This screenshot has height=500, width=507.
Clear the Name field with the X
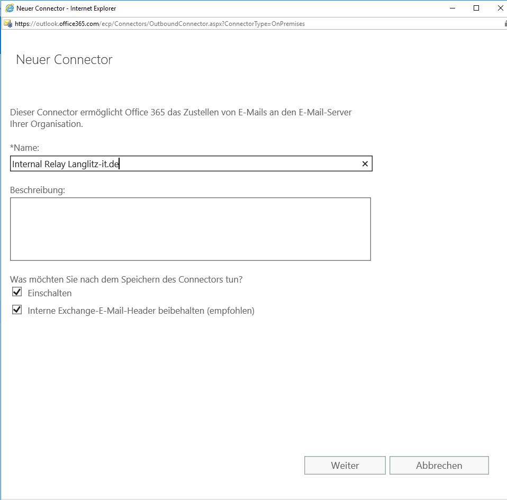365,164
